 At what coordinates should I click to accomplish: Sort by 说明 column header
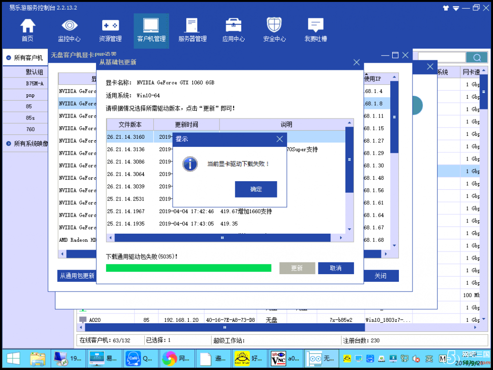click(286, 124)
